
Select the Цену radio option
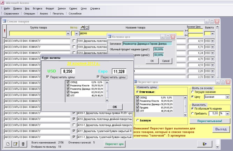click(x=192, y=97)
